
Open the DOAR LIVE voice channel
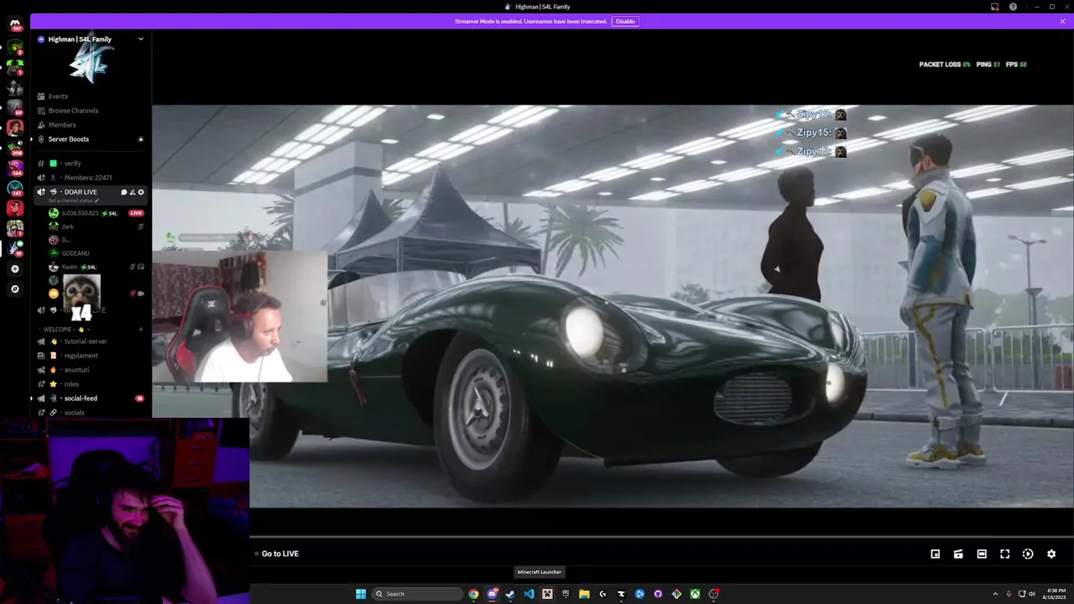[x=80, y=192]
